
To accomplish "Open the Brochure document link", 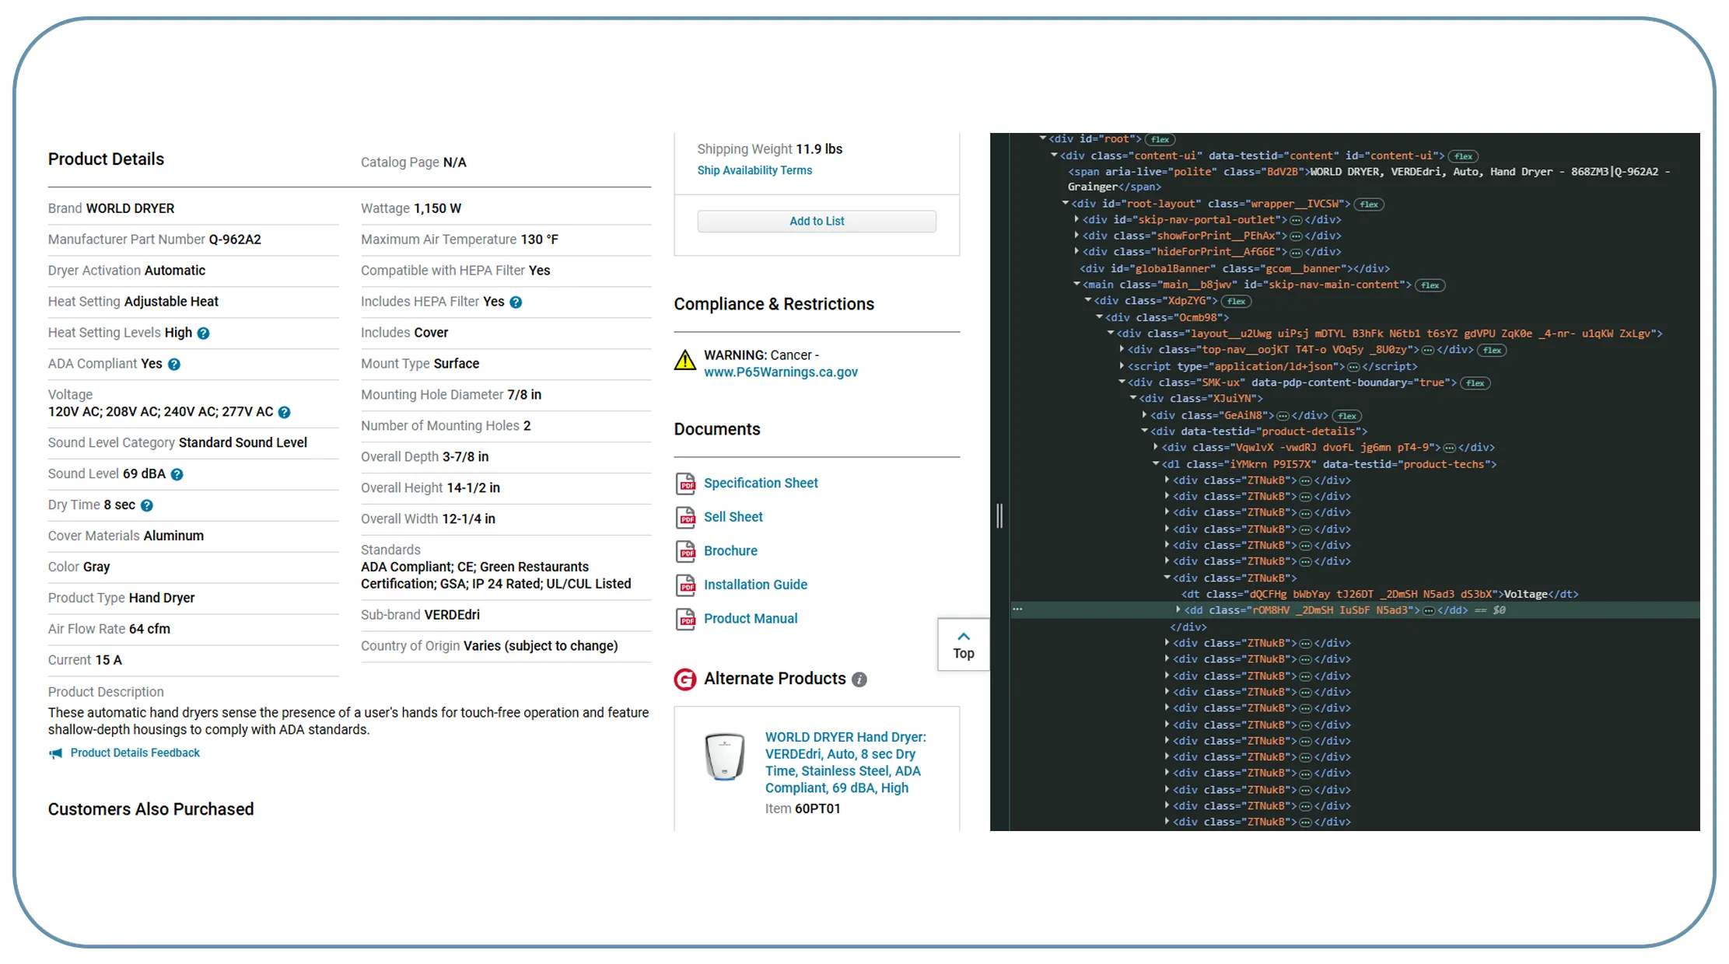I will (730, 551).
